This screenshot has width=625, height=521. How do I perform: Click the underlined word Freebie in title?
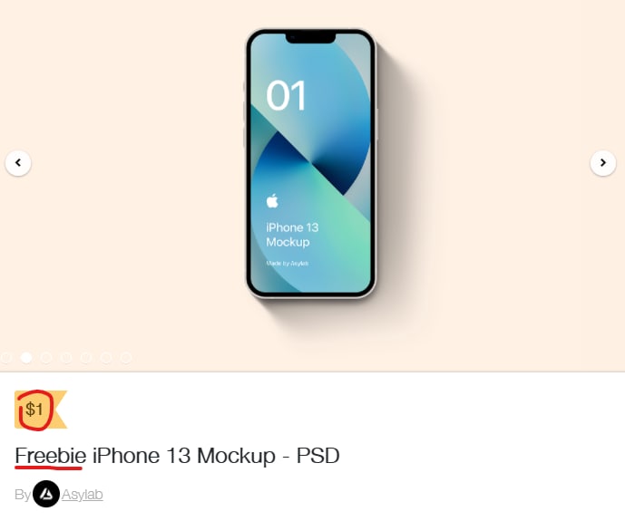pyautogui.click(x=51, y=456)
